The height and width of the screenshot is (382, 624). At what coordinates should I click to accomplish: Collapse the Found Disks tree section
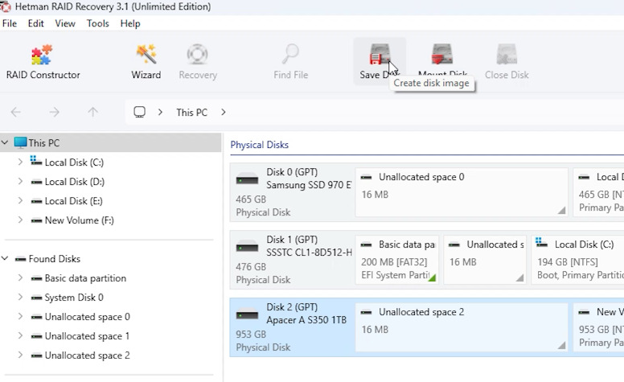5,259
